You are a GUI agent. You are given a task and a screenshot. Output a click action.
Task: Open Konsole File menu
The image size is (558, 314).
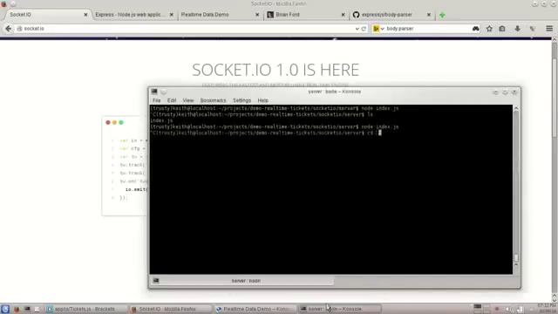156,100
